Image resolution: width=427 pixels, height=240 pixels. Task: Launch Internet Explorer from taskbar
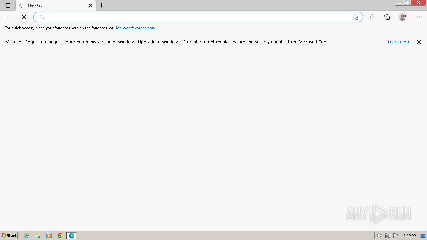(27, 236)
